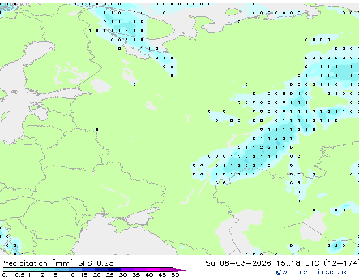
Task: Click the legend tick label '50'
Action: pyautogui.click(x=175, y=275)
